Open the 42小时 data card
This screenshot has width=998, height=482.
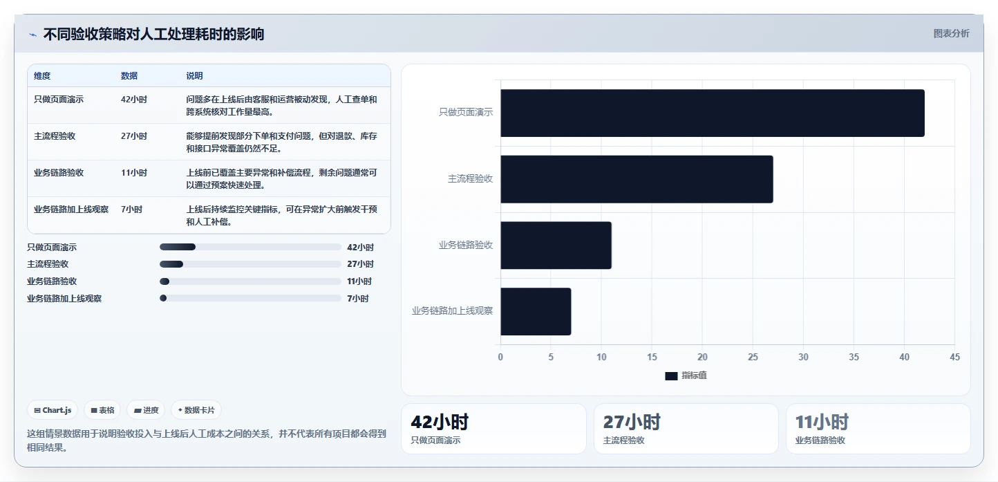493,429
